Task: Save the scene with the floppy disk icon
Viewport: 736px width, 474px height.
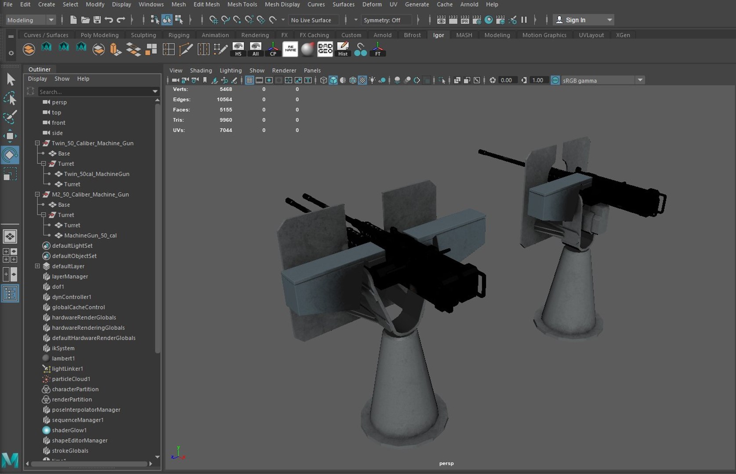Action: tap(97, 20)
